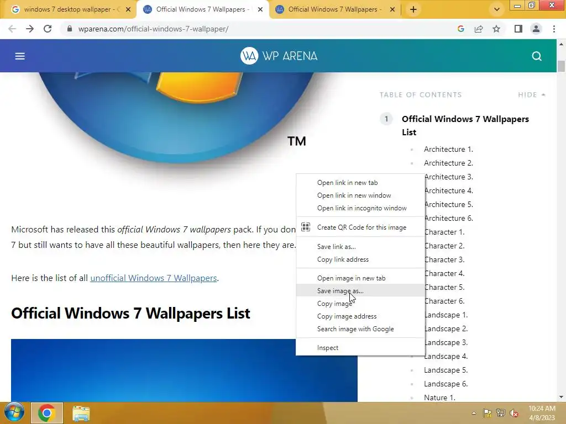566x424 pixels.
Task: Select 'Create QR Code for this image'
Action: (x=360, y=227)
